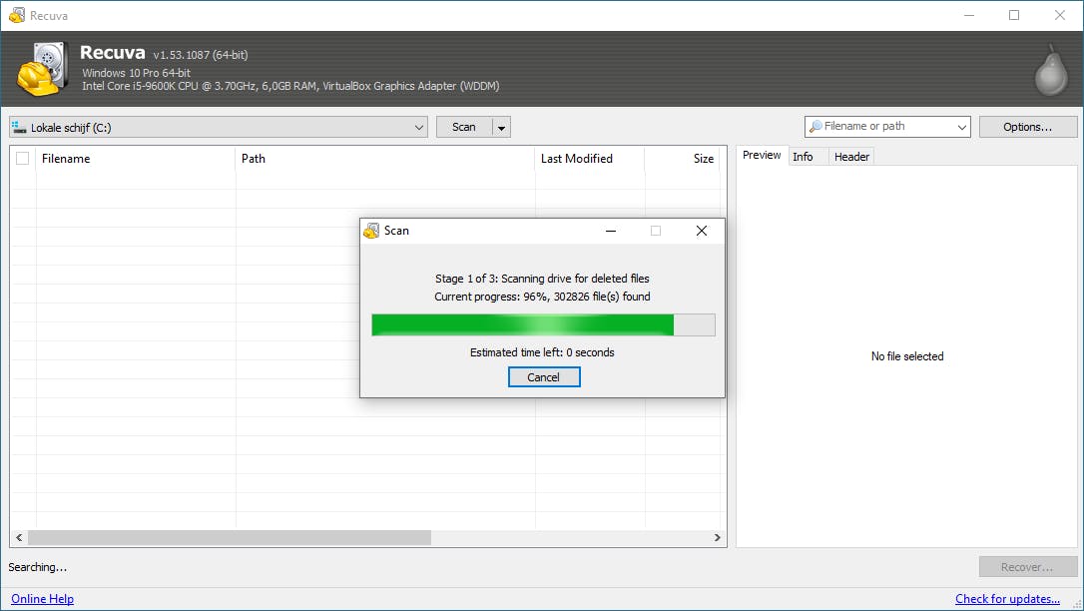The width and height of the screenshot is (1084, 611).
Task: Open the Lokale schijf (C:) drive dropdown
Action: pyautogui.click(x=219, y=127)
